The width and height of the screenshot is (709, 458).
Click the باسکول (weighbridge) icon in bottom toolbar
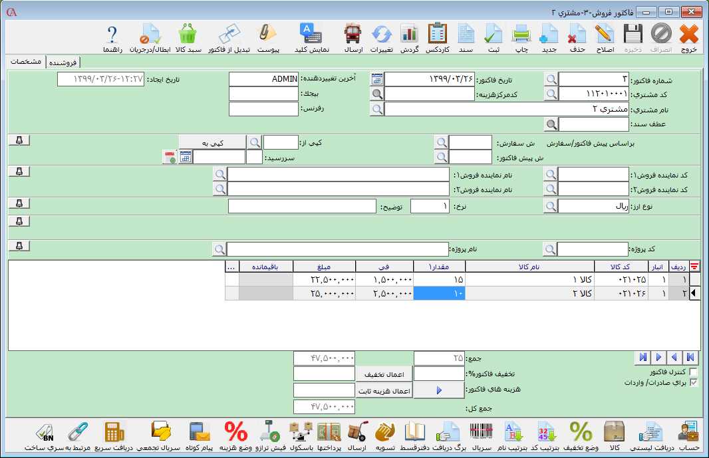tap(302, 435)
